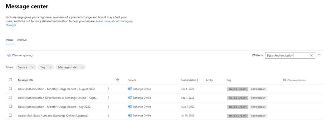Open Basic Authentication Deprecation in Exchange Online message
The height and width of the screenshot is (121, 333).
tap(58, 98)
